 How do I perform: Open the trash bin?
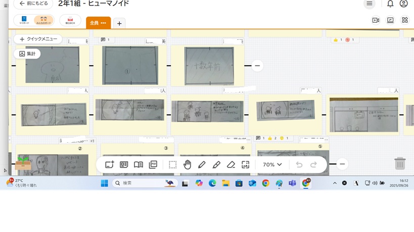(x=399, y=163)
